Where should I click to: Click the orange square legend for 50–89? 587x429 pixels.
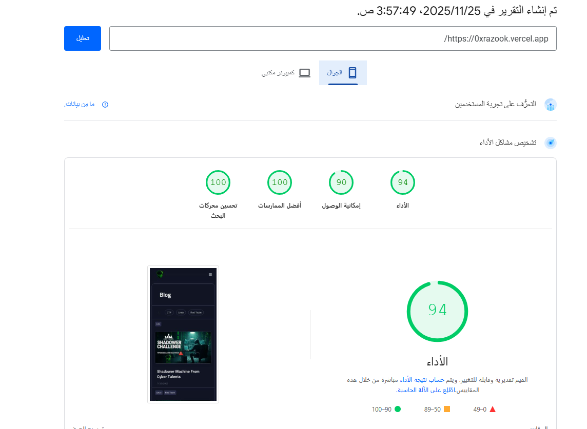coord(446,409)
